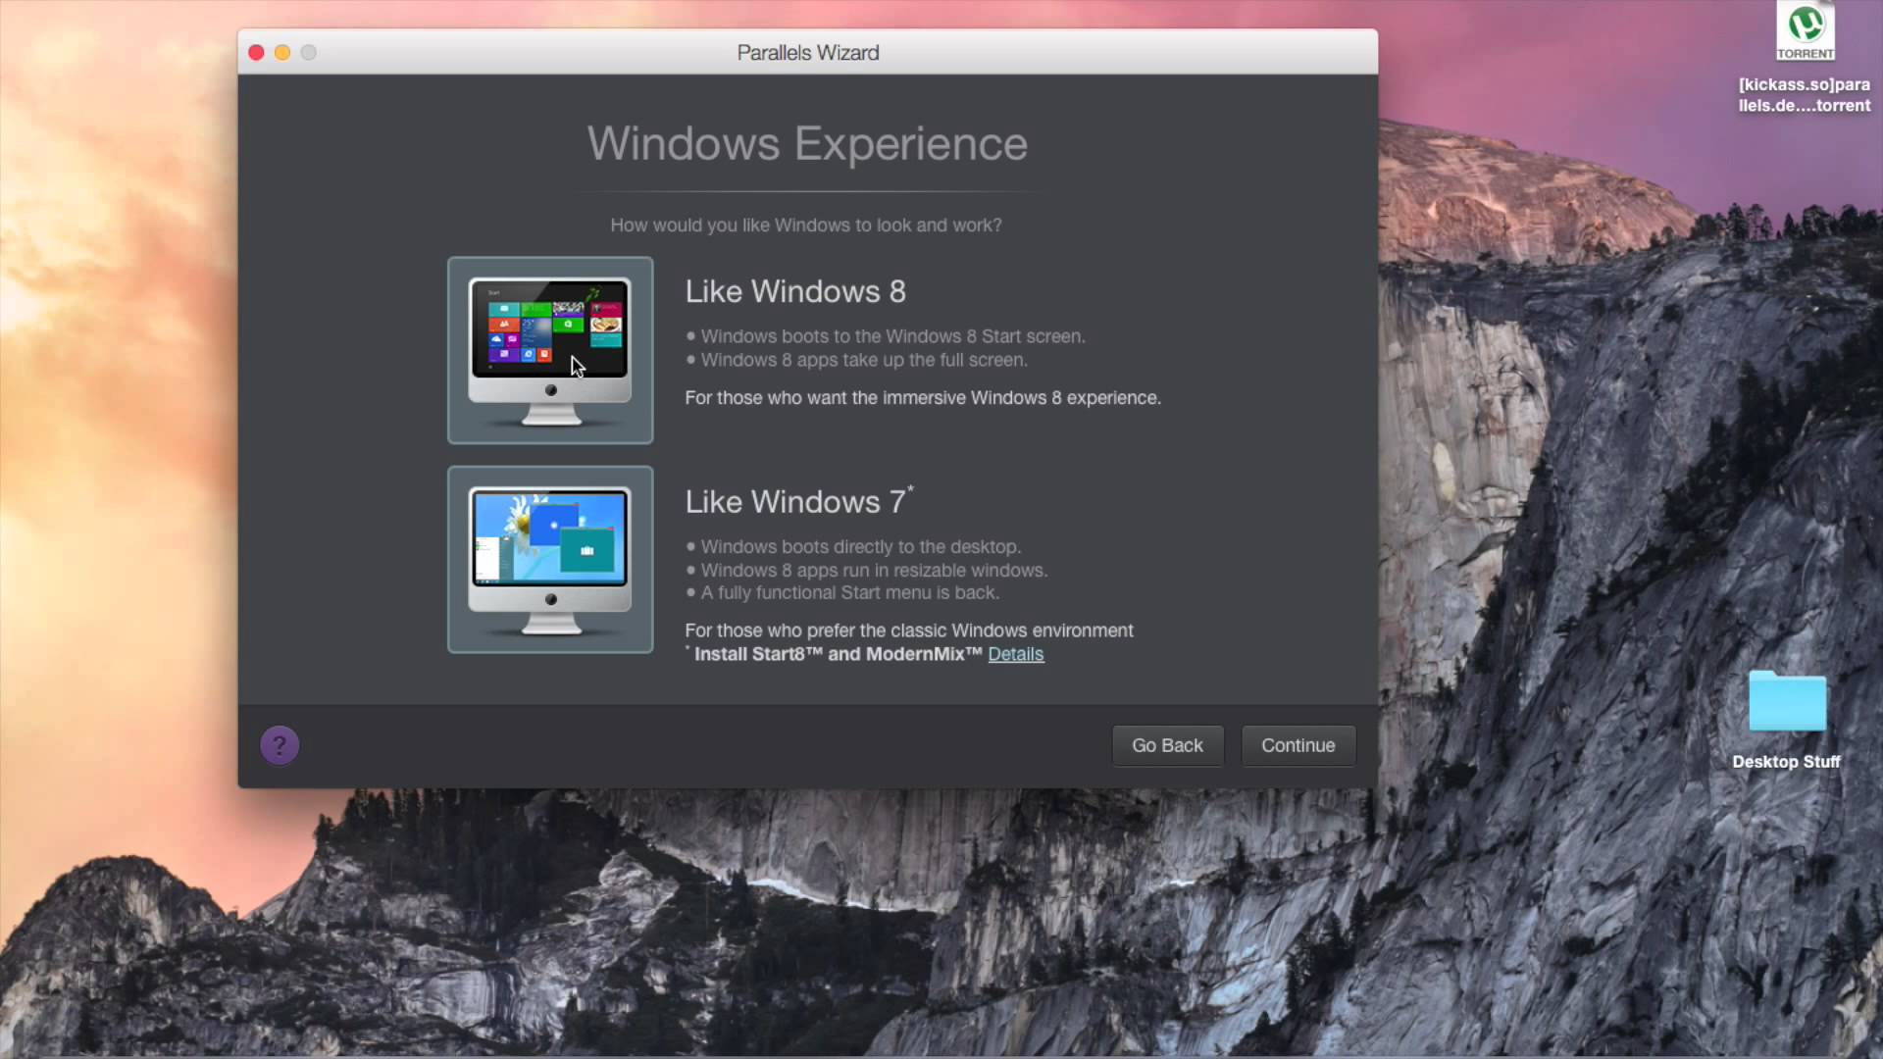
Task: Click the Continue button
Action: (x=1298, y=745)
